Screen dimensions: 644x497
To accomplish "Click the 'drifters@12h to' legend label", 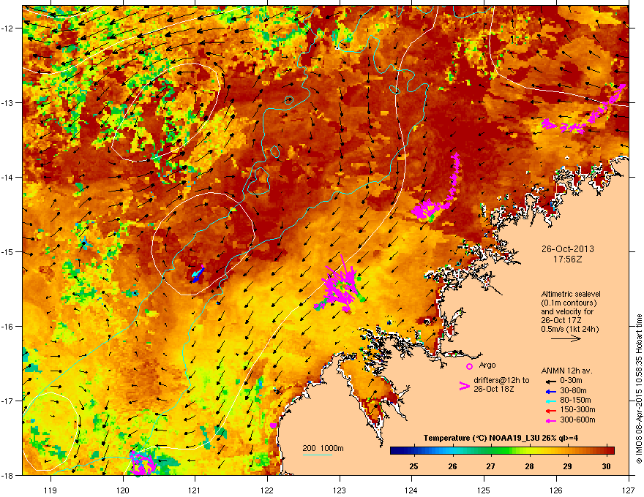I will point(501,380).
